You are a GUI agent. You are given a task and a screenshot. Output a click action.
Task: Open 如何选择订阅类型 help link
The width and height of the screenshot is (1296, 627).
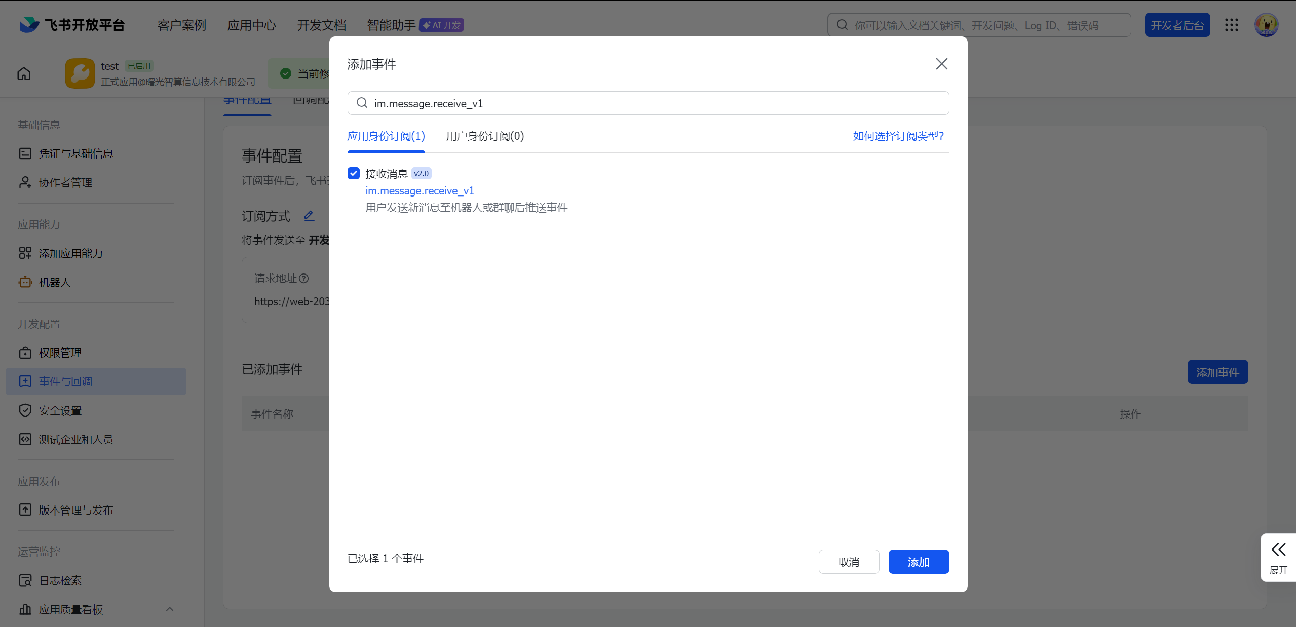[897, 136]
